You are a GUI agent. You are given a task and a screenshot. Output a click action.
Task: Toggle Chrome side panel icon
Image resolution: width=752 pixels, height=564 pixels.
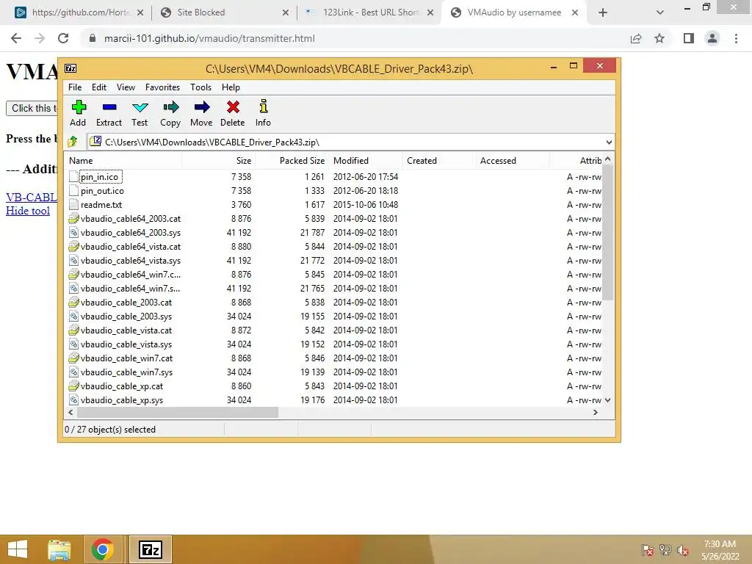click(x=689, y=38)
